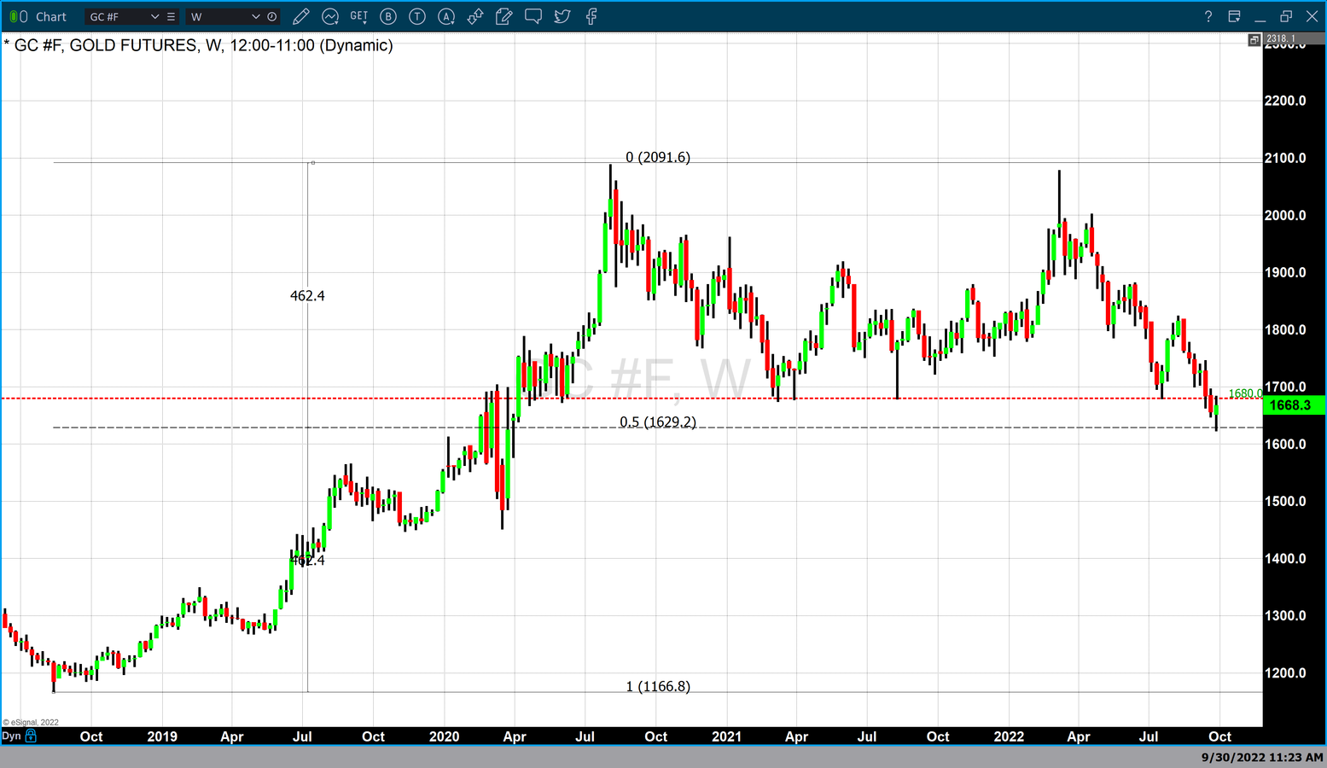Select the pencil drawing tool
This screenshot has width=1327, height=768.
pyautogui.click(x=300, y=16)
